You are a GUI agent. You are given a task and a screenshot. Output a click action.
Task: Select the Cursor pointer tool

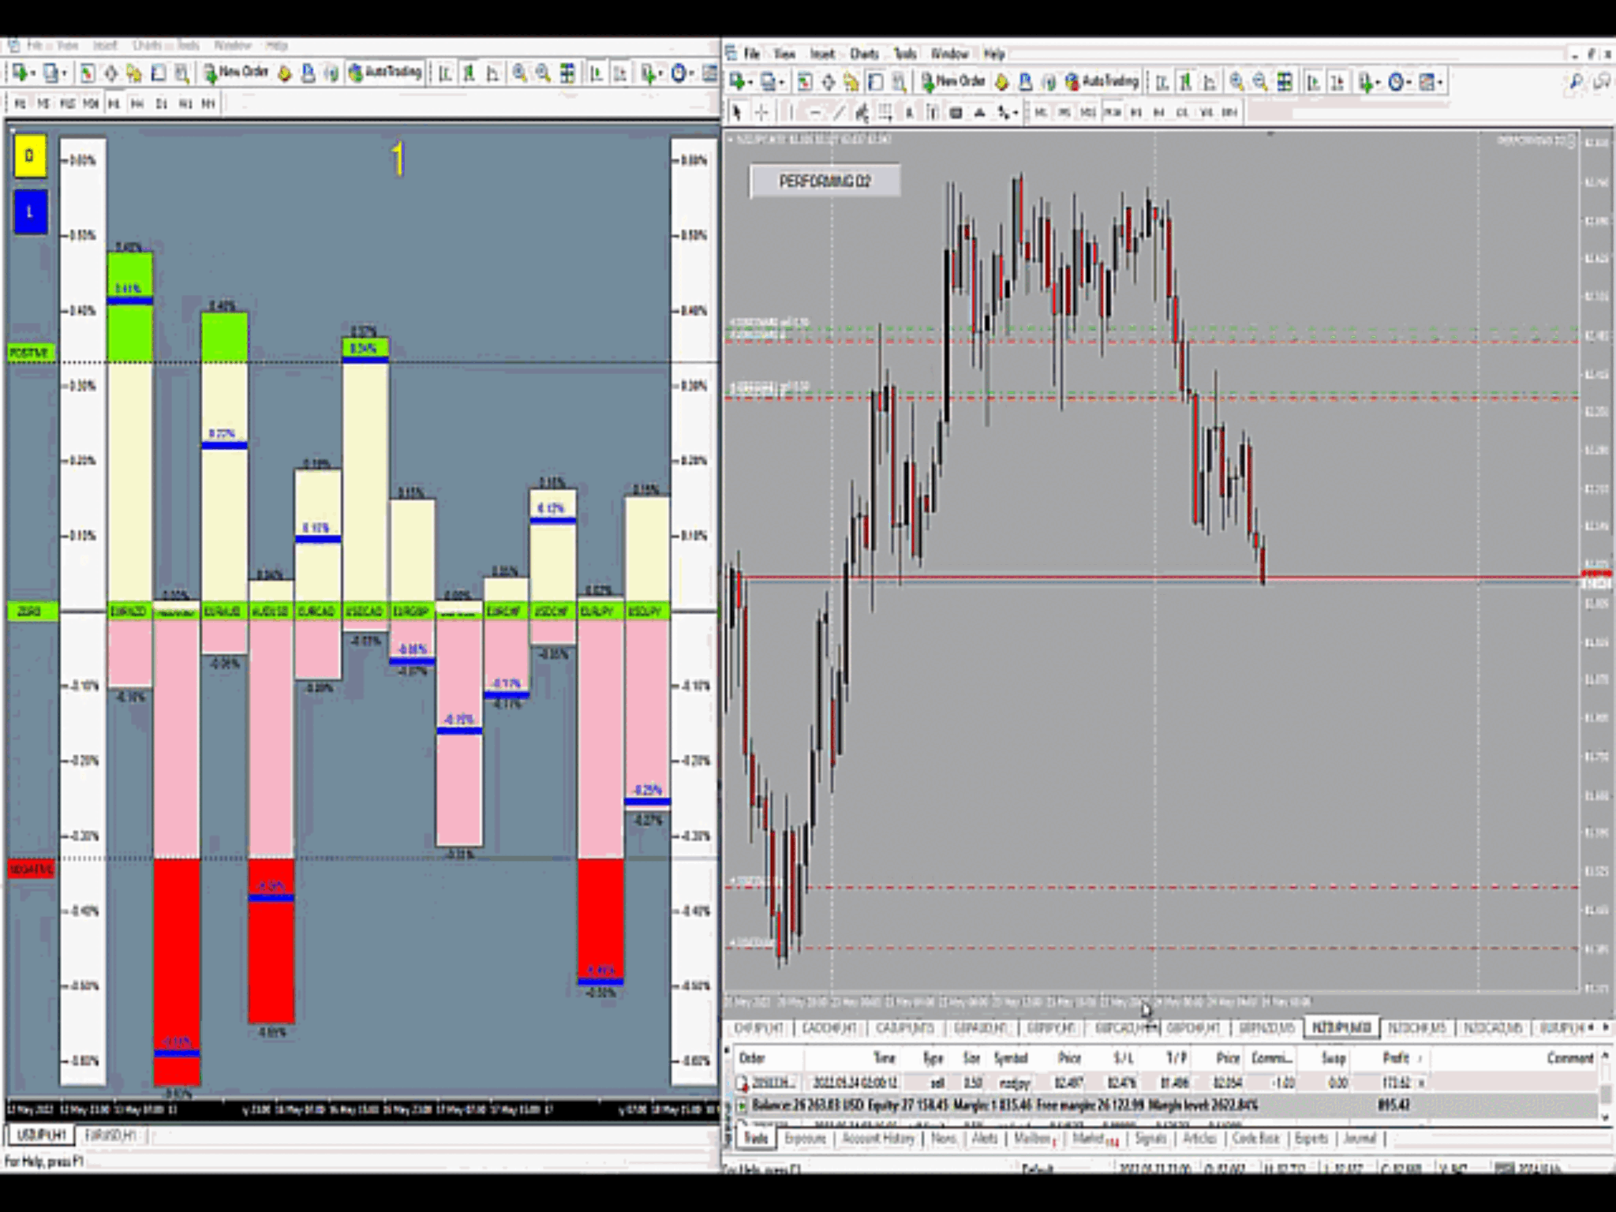pyautogui.click(x=739, y=112)
